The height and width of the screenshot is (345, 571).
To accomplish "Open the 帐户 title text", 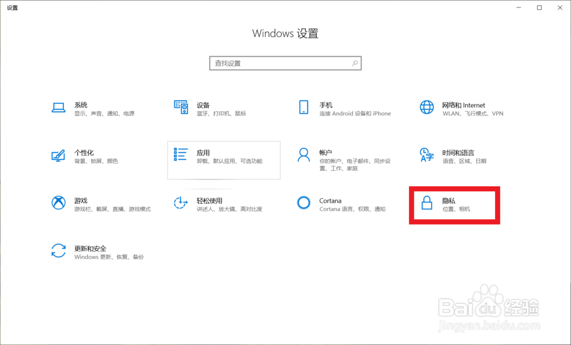I will [326, 153].
